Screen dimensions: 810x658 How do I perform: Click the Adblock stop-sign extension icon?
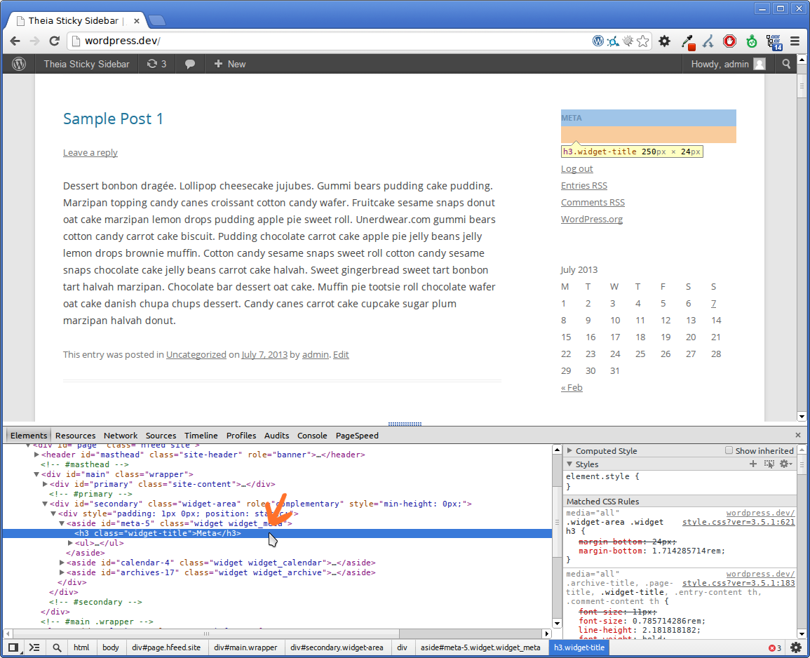(x=729, y=41)
